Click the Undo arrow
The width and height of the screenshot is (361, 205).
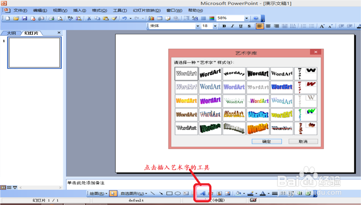pos(125,18)
